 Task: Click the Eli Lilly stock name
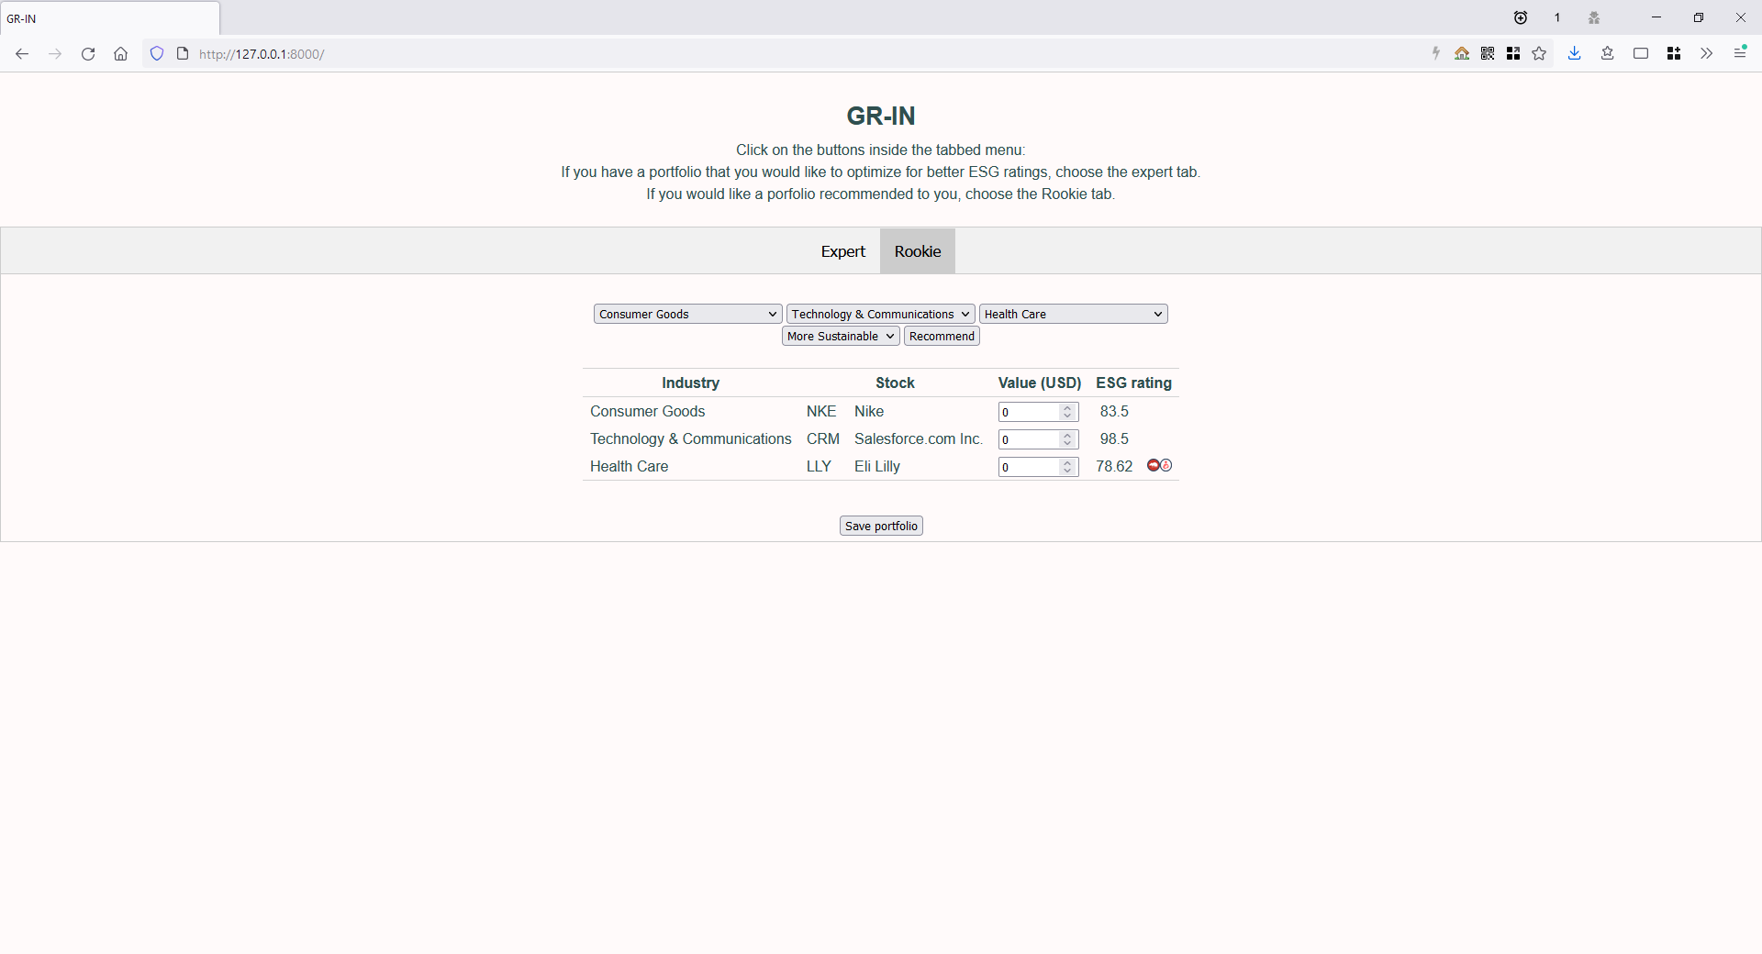(x=877, y=466)
